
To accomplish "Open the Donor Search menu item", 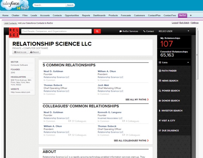I will click(174, 101).
